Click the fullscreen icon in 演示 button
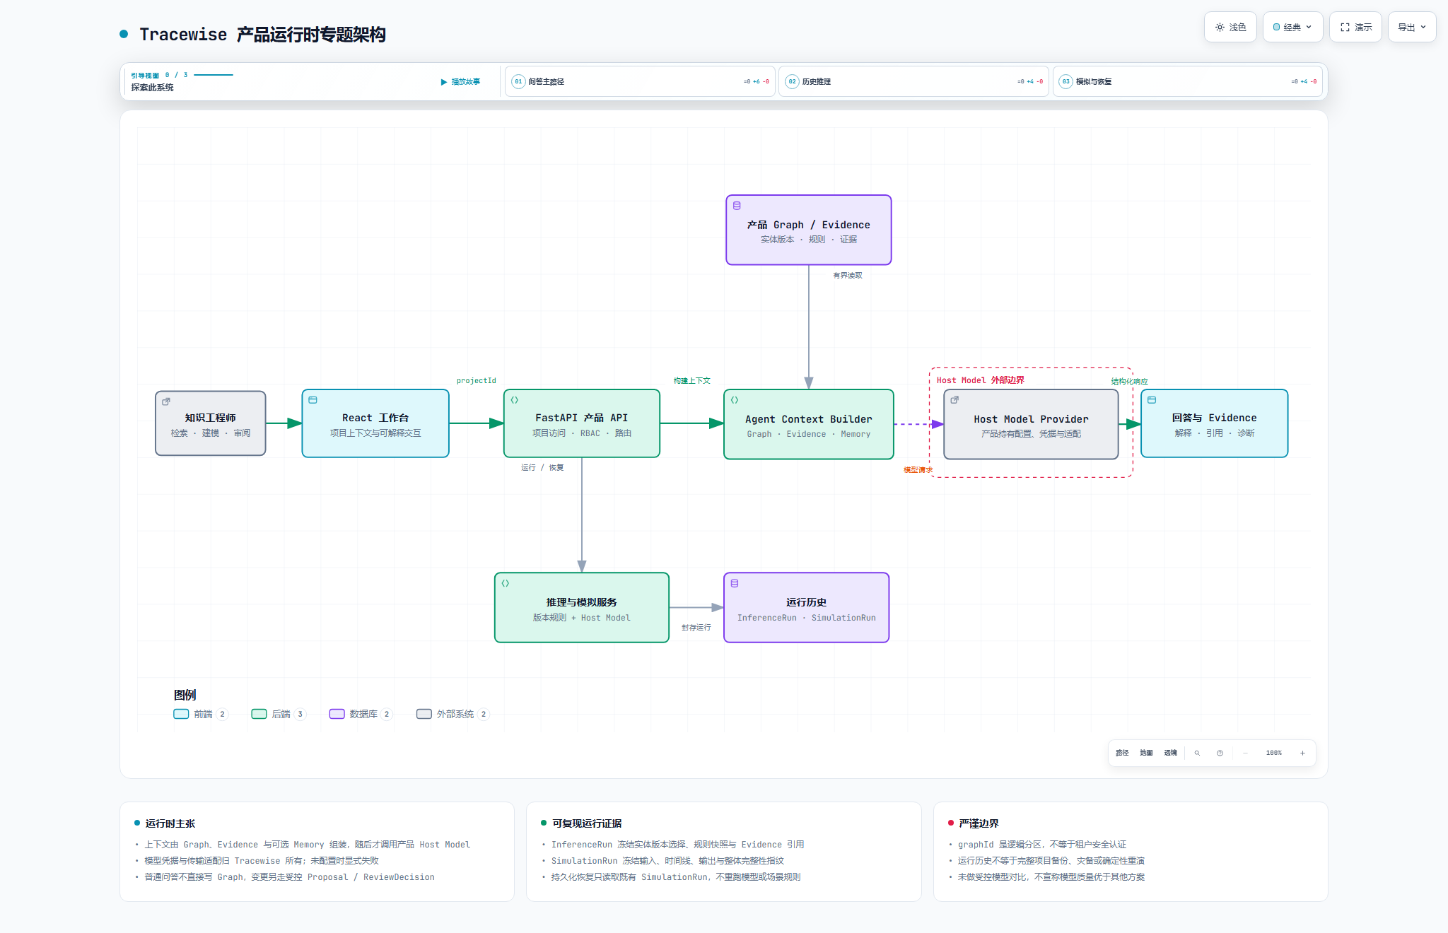 (1345, 27)
